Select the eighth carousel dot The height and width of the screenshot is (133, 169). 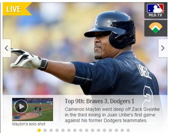point(81,130)
